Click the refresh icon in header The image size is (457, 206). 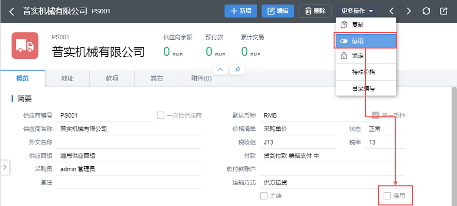pos(426,11)
